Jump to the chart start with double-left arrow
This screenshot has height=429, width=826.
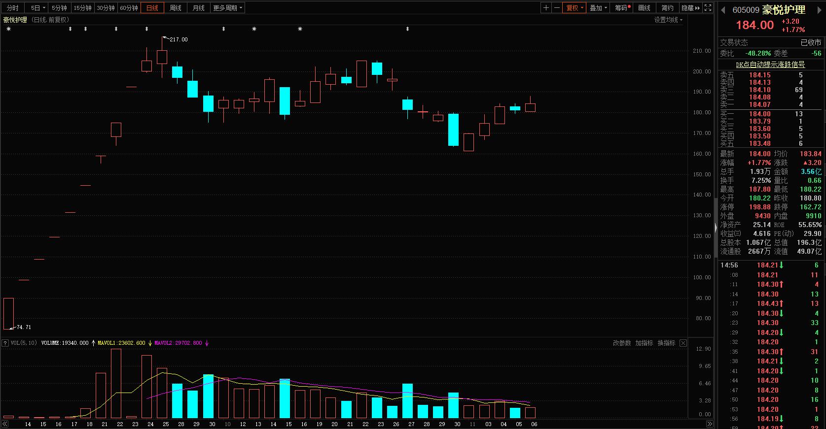click(x=5, y=424)
